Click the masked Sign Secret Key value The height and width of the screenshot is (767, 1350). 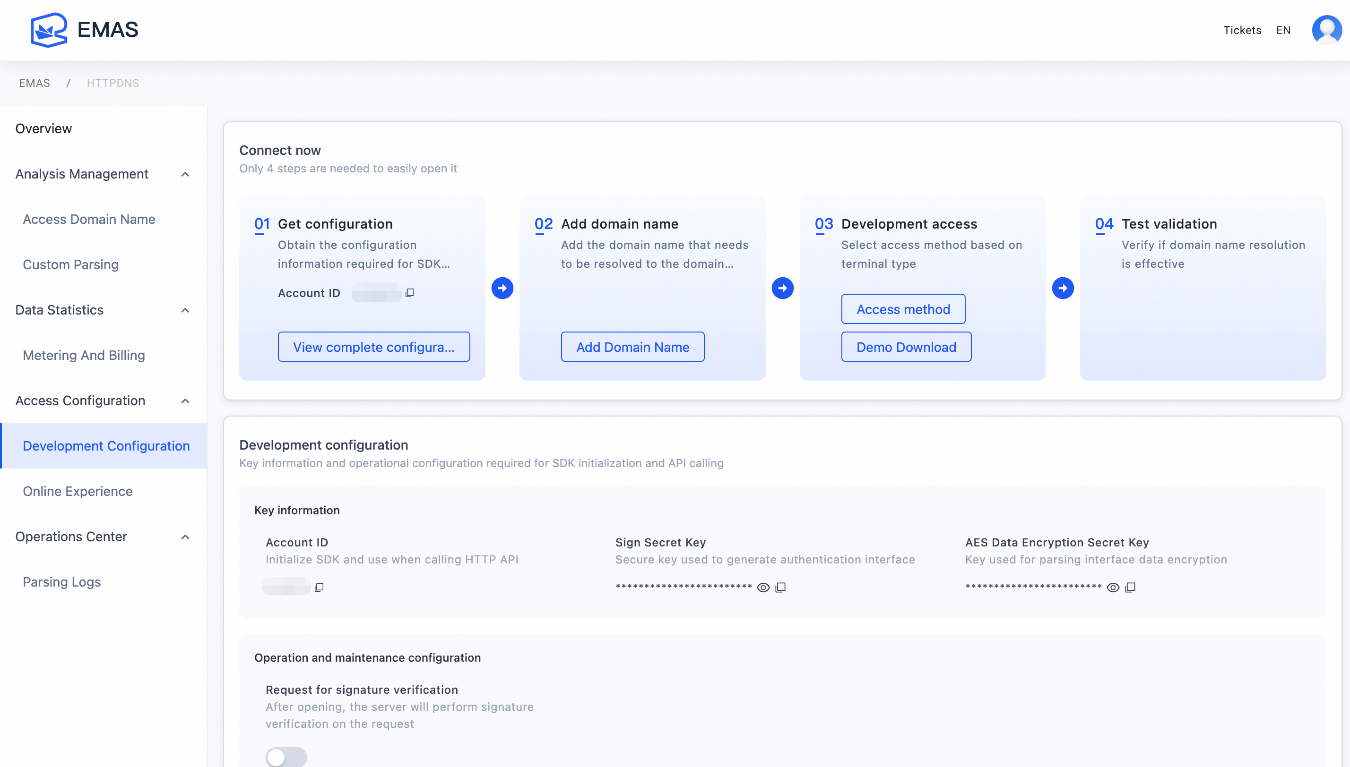point(684,587)
